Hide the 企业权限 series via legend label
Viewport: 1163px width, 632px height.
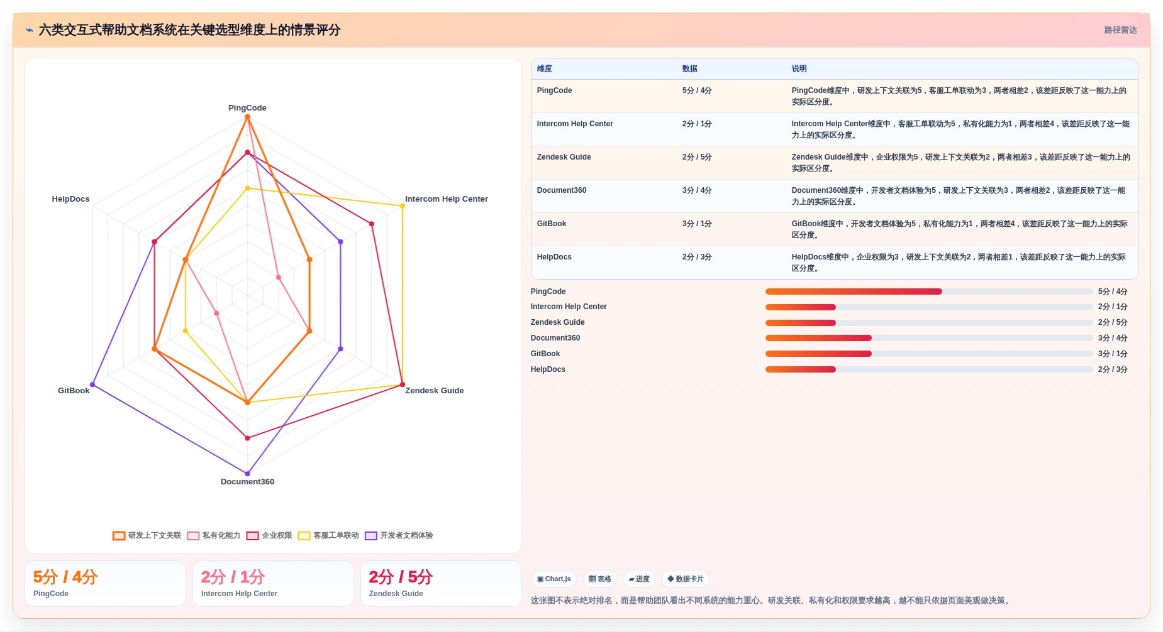(x=277, y=536)
